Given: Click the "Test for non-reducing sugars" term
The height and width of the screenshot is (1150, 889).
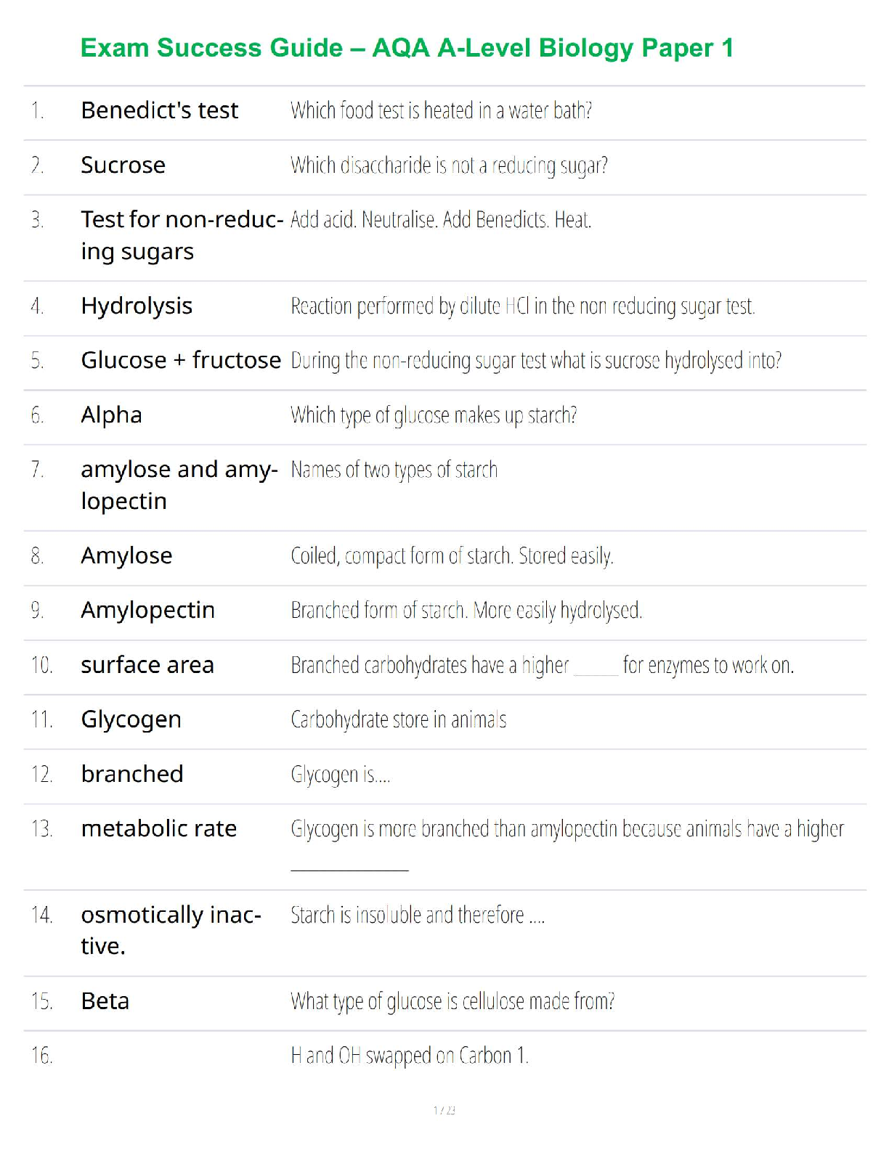Looking at the screenshot, I should pos(182,235).
